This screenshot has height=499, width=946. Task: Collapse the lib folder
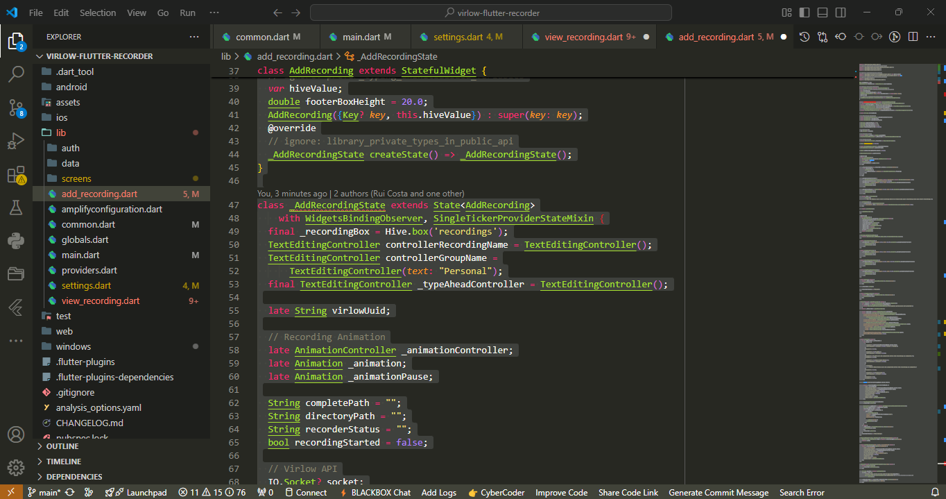[x=121, y=133]
